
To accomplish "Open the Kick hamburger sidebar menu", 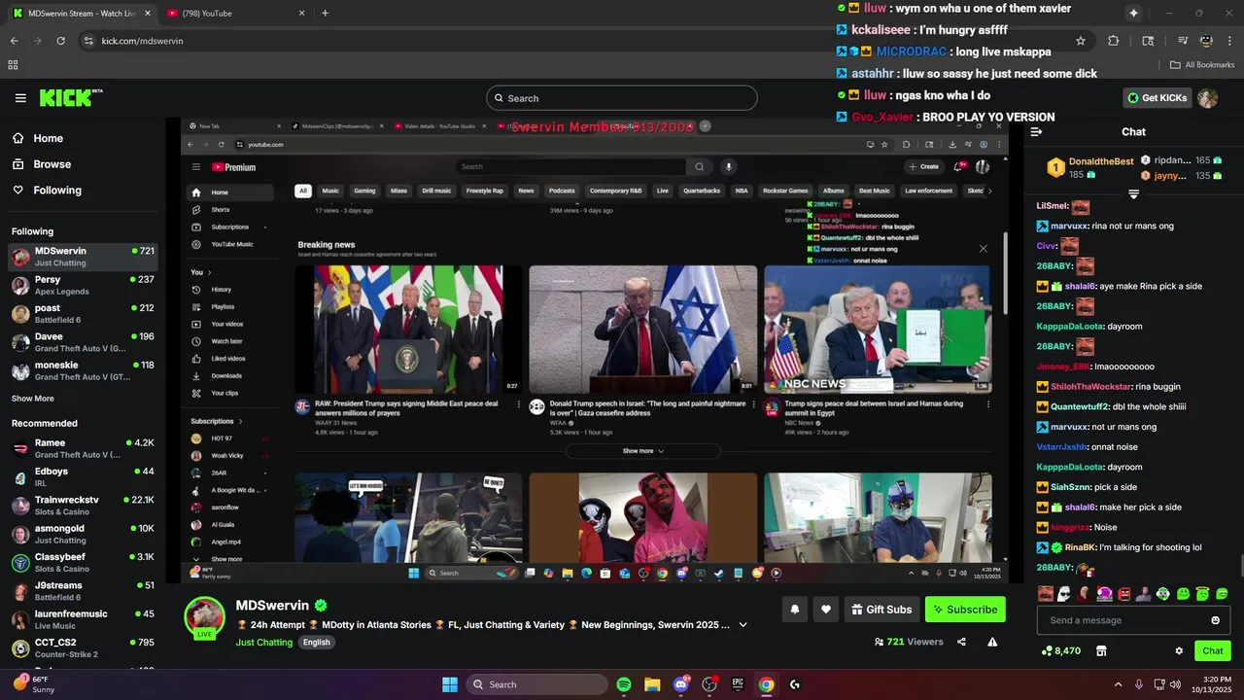I will point(20,98).
